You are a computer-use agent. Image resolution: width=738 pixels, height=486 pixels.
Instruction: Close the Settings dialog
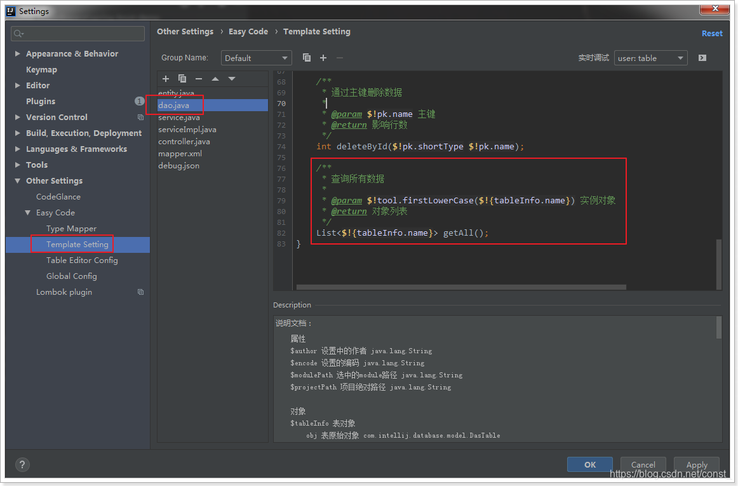(x=715, y=8)
